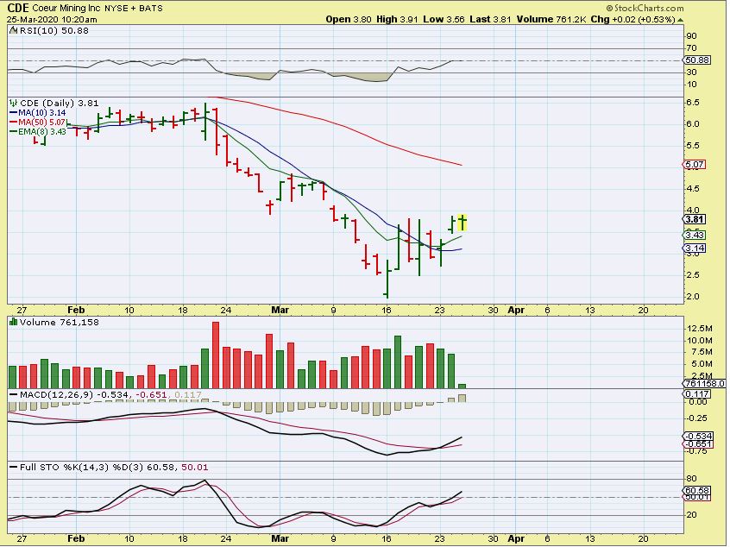Click the 761158.0 volume axis tag
This screenshot has height=547, width=730.
click(x=705, y=384)
